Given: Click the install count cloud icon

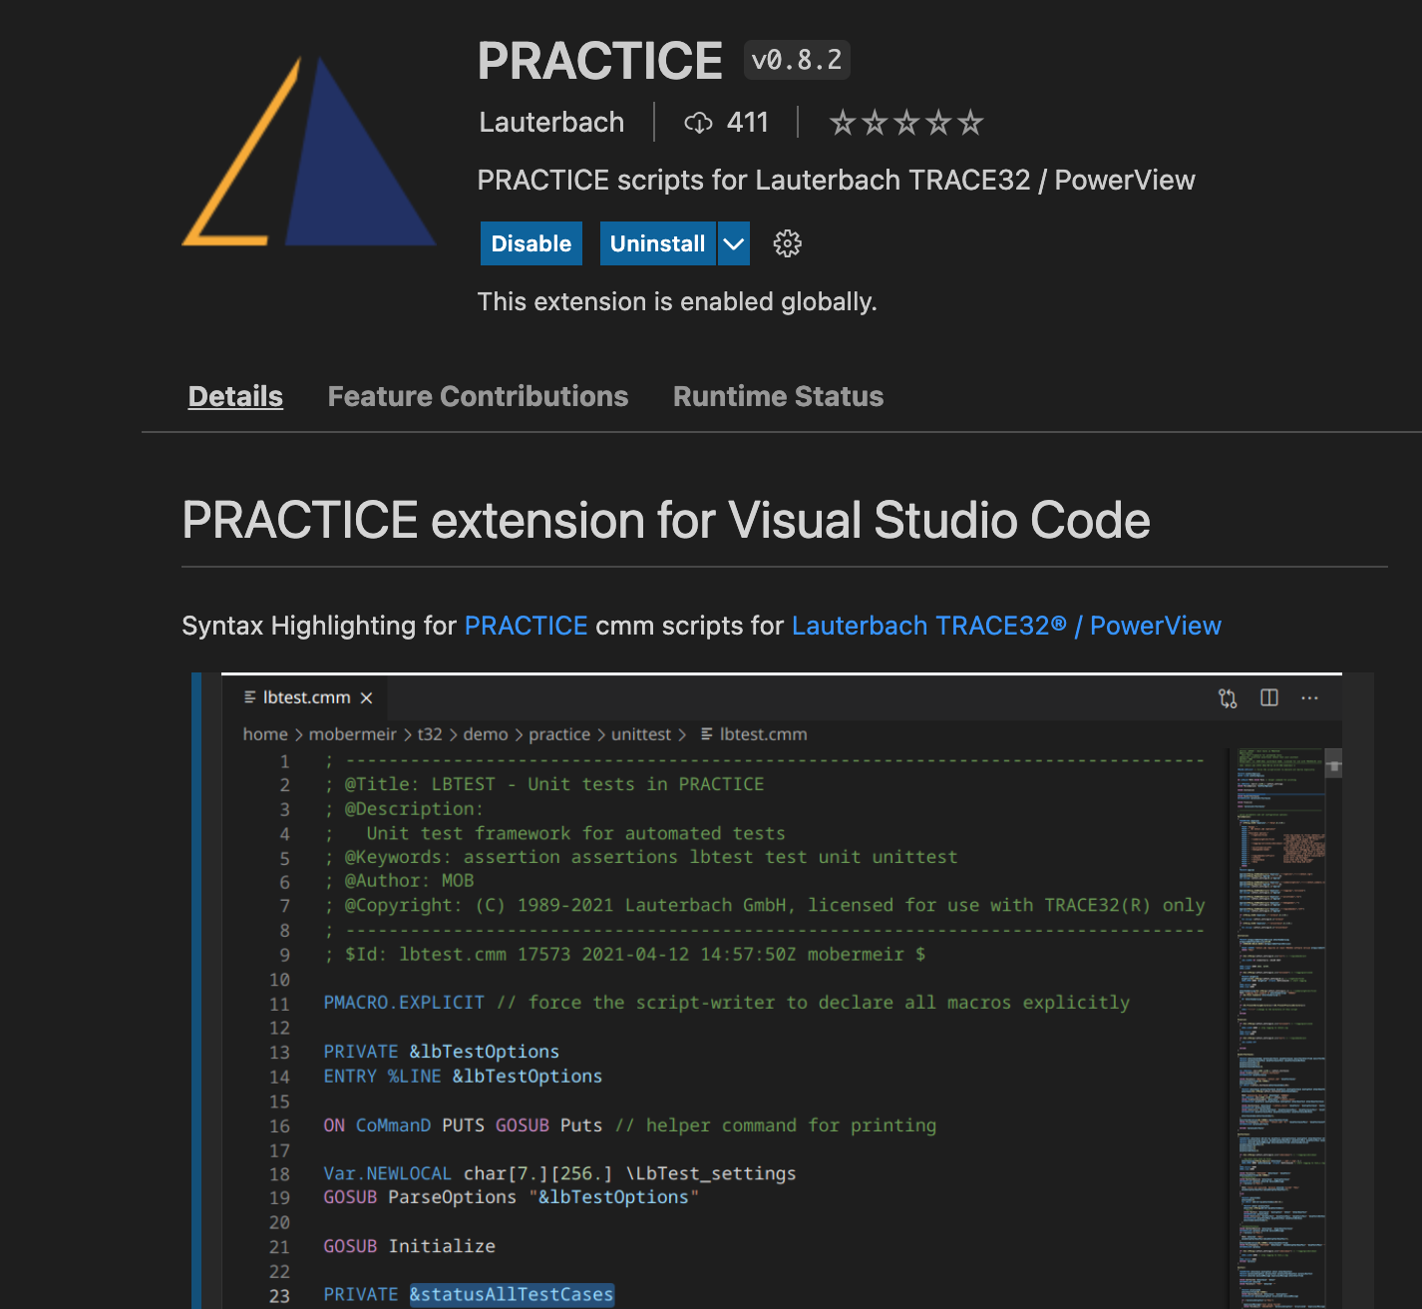Looking at the screenshot, I should 698,123.
